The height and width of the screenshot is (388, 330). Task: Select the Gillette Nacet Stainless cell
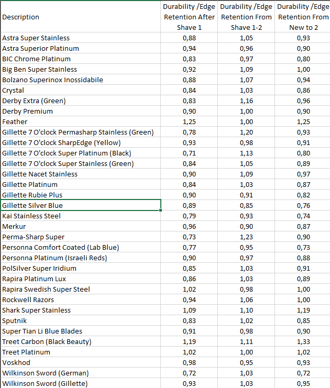click(81, 174)
